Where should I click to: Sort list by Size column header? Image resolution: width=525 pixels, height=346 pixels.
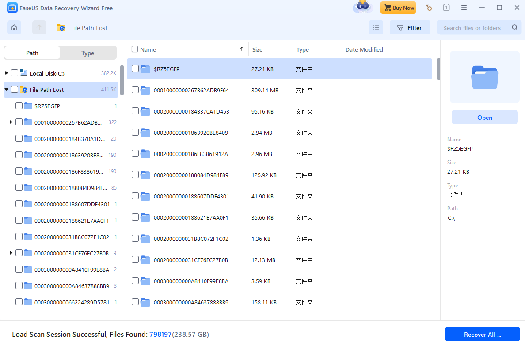257,49
